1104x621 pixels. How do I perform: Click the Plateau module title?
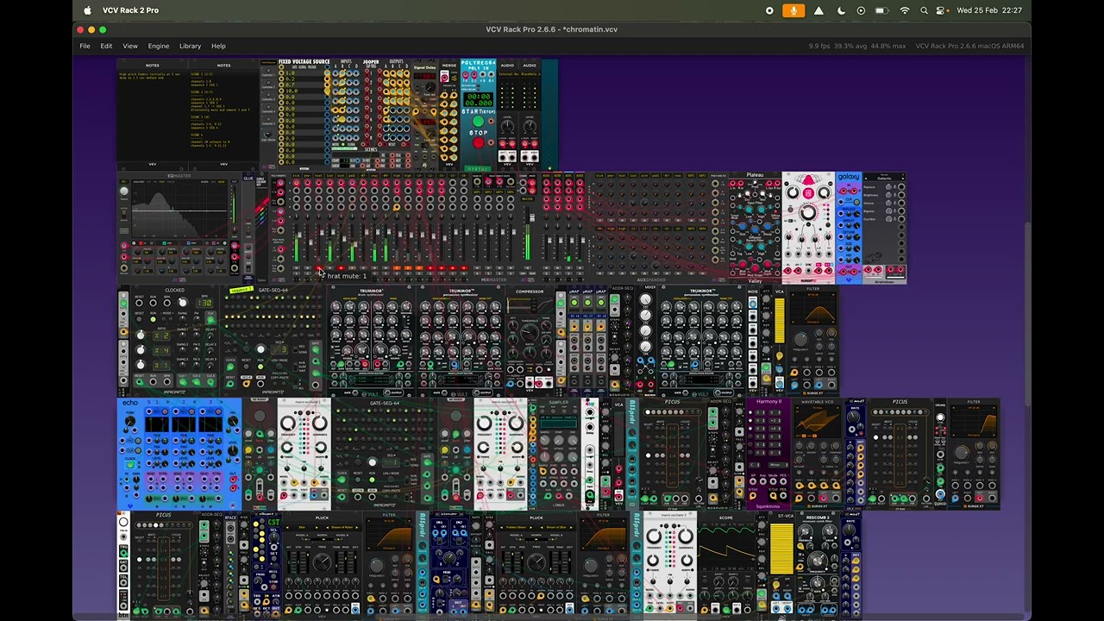(755, 175)
